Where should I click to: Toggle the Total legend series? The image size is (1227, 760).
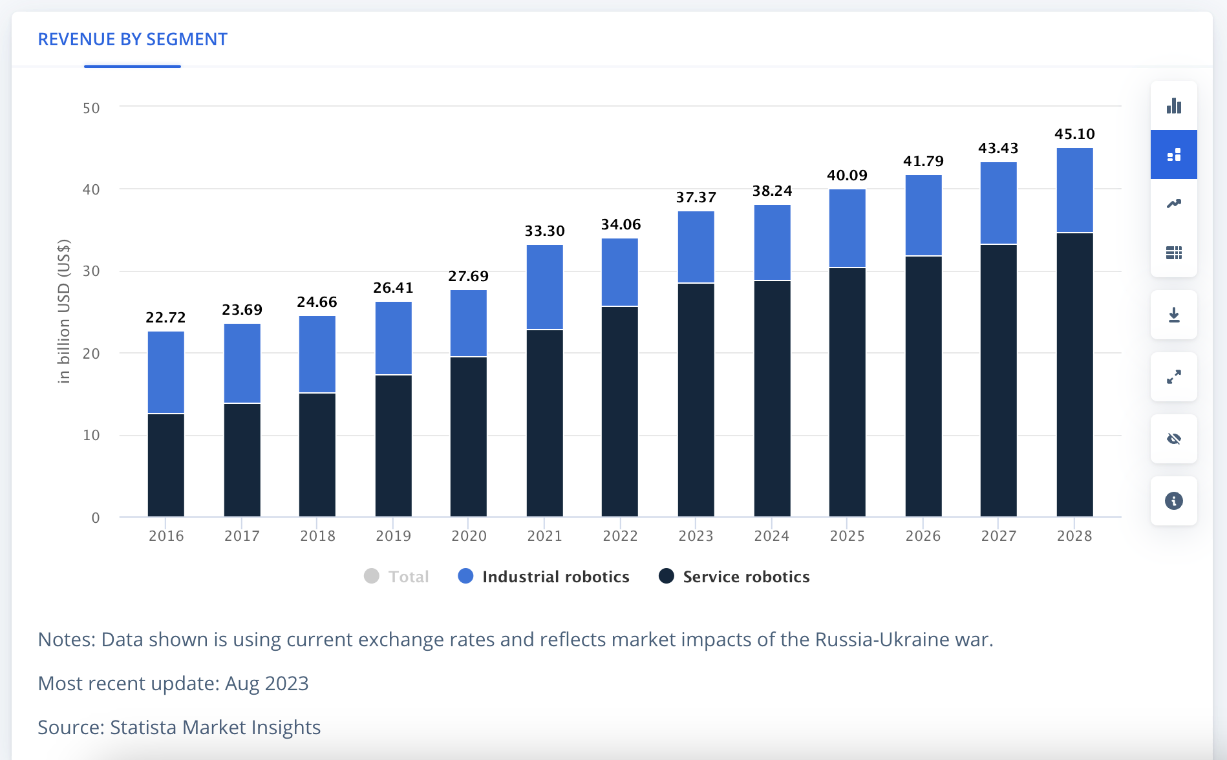396,576
